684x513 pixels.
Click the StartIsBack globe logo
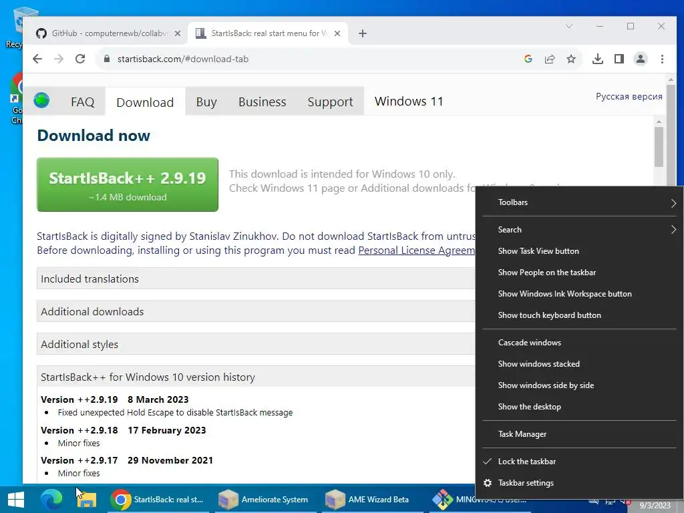pos(41,100)
